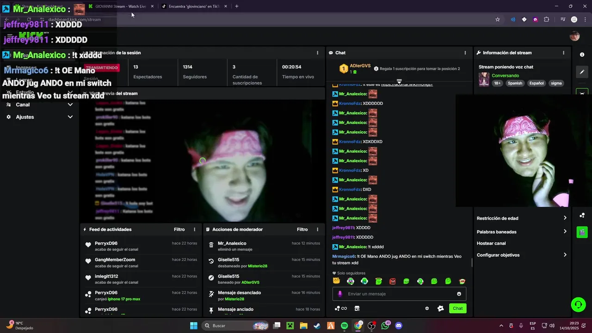Expand Configurar objetivos setting
This screenshot has height=333, width=592.
point(522,255)
